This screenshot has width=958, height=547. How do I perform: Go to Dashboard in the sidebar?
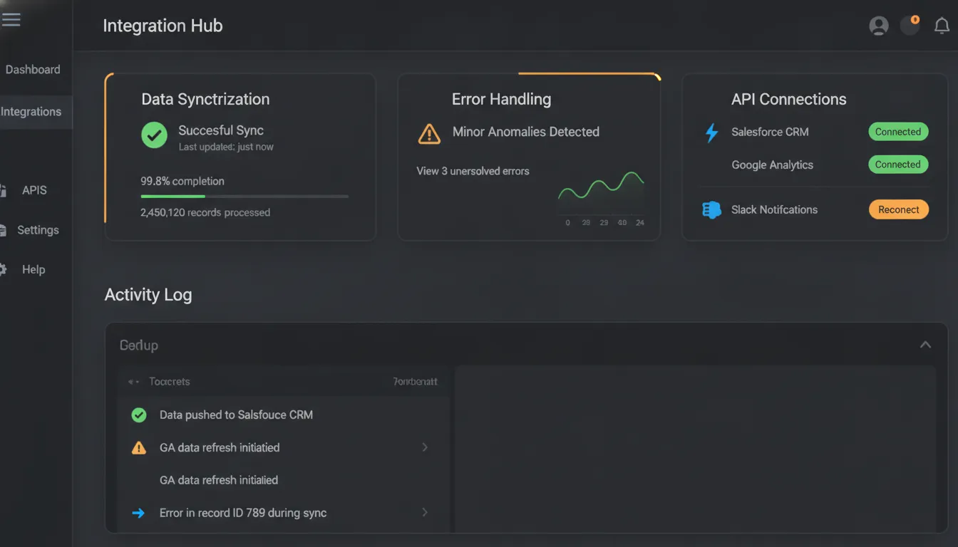33,70
